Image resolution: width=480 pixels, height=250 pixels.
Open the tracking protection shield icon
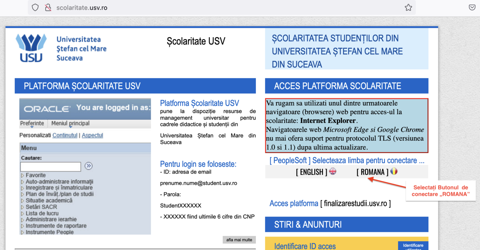pos(35,7)
